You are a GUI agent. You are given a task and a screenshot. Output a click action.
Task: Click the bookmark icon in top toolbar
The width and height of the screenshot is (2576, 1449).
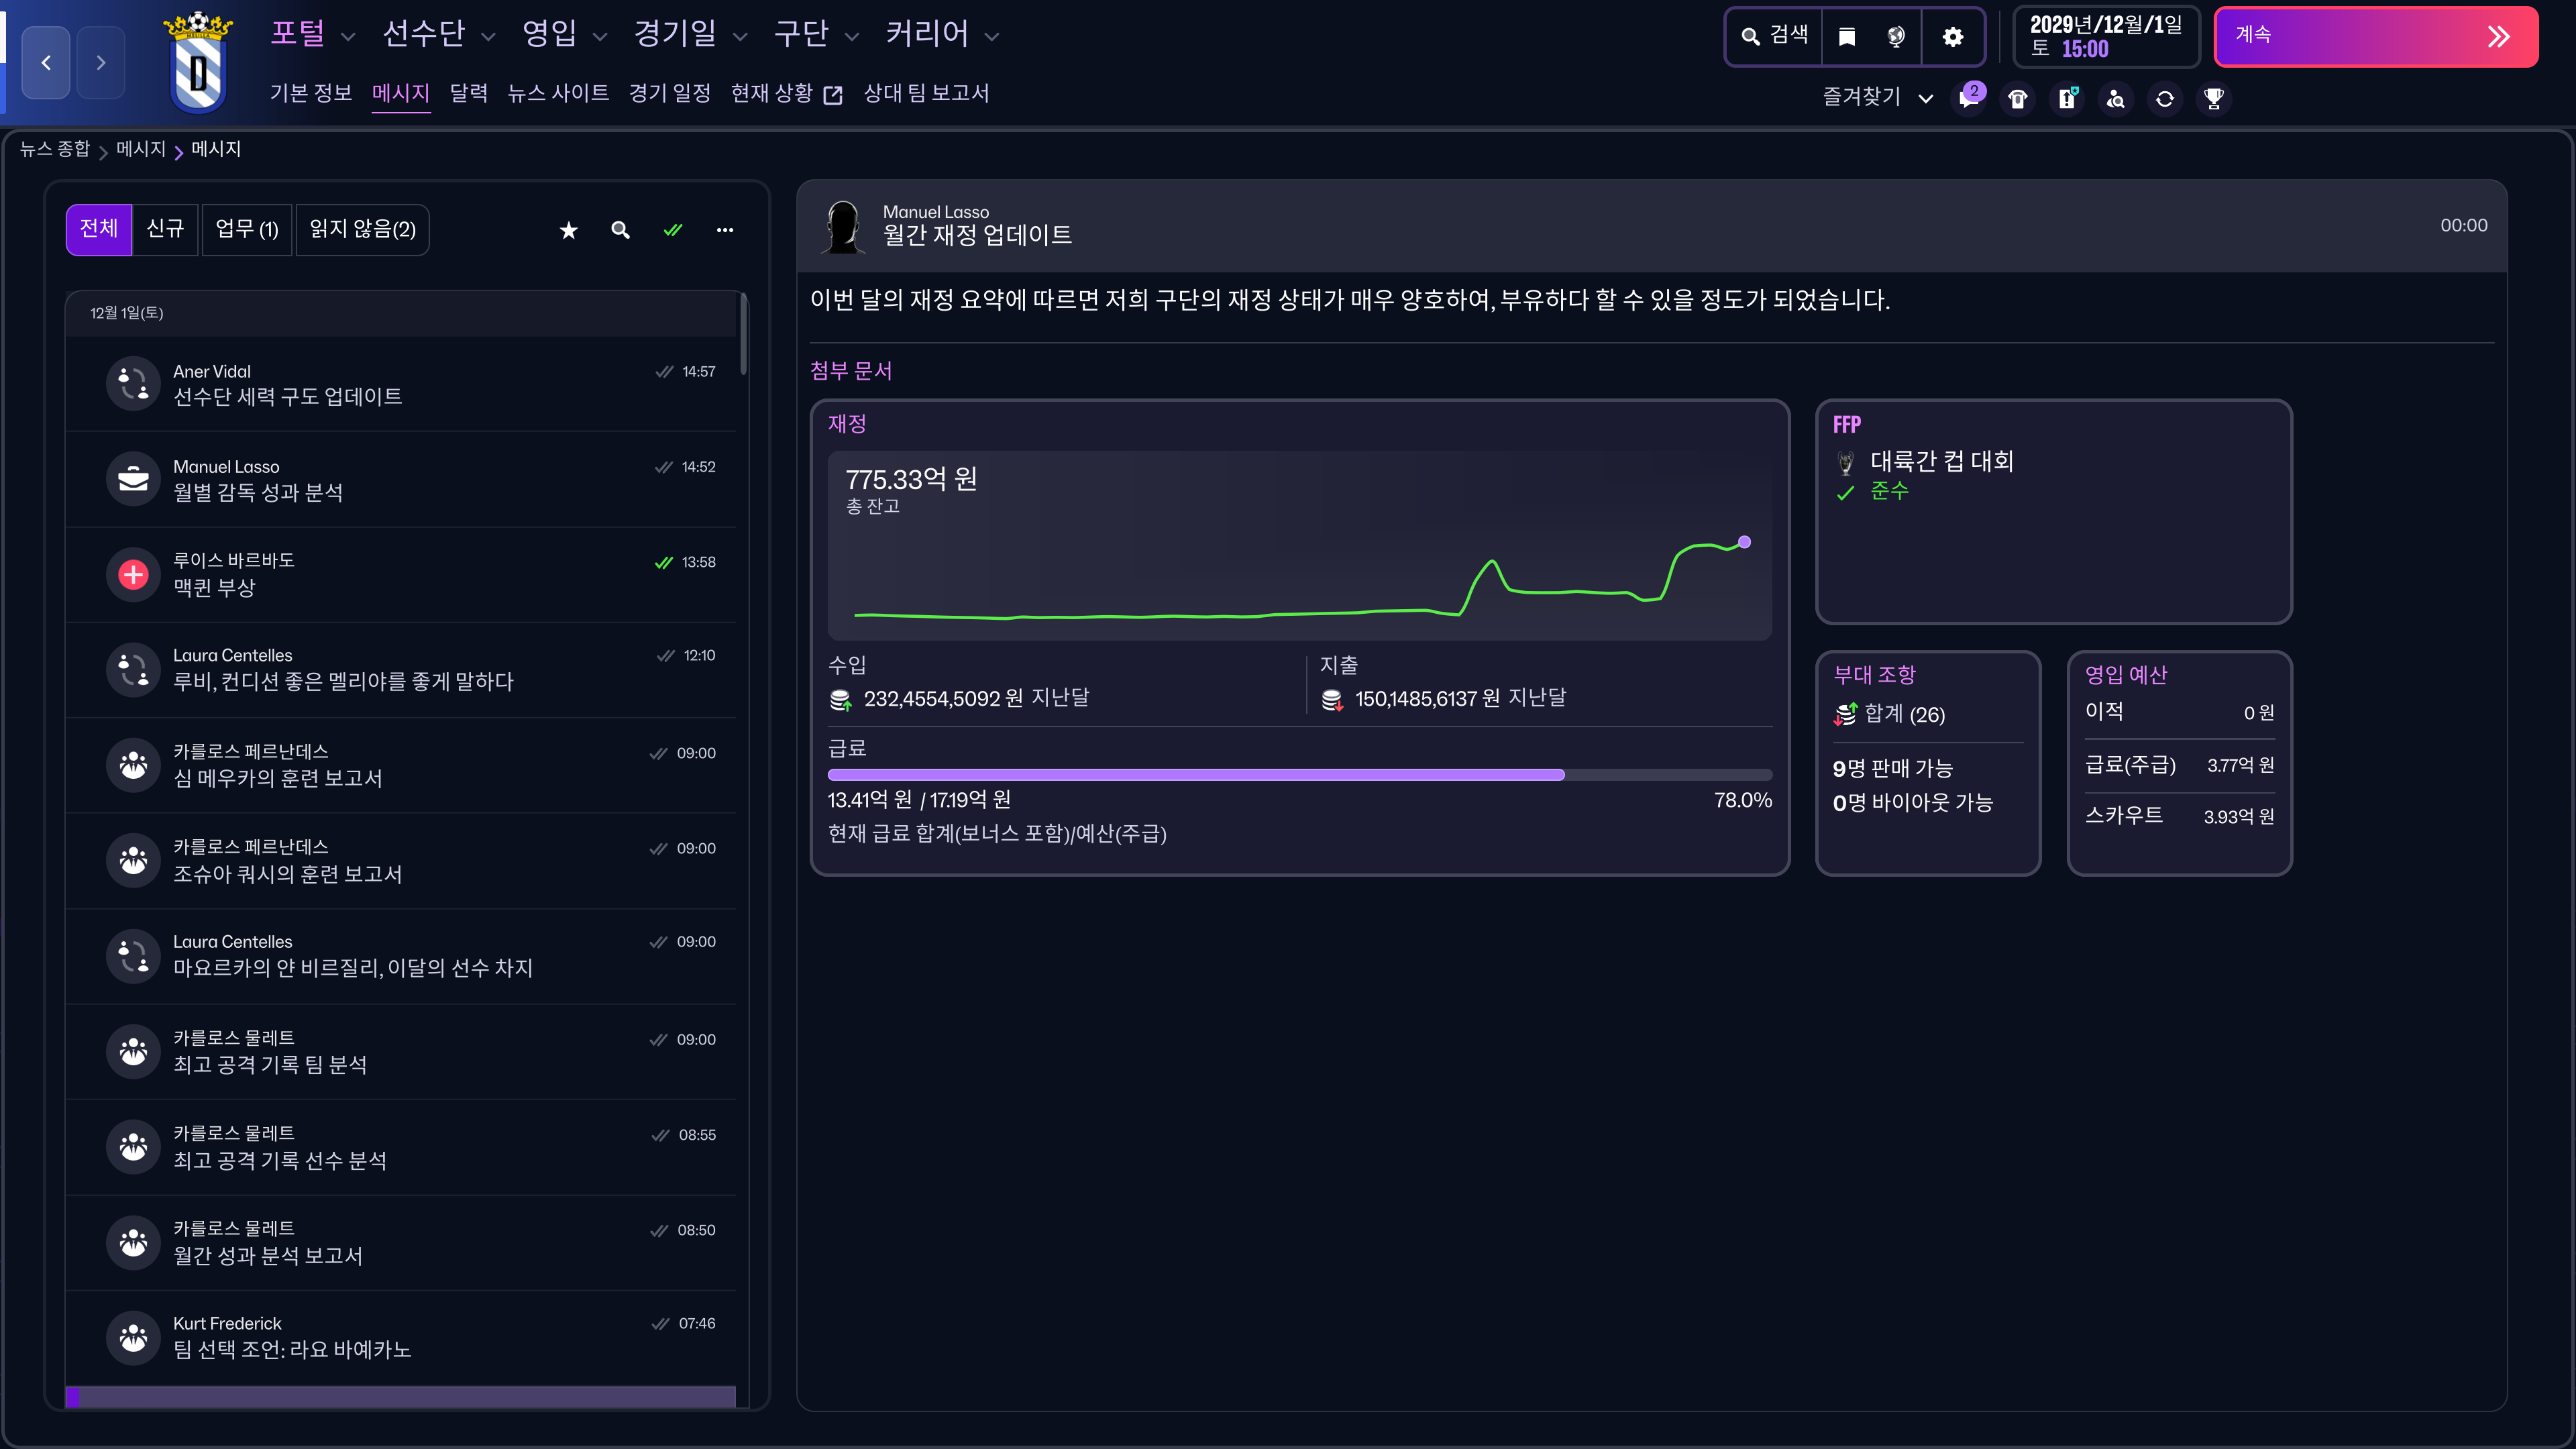pyautogui.click(x=1846, y=37)
